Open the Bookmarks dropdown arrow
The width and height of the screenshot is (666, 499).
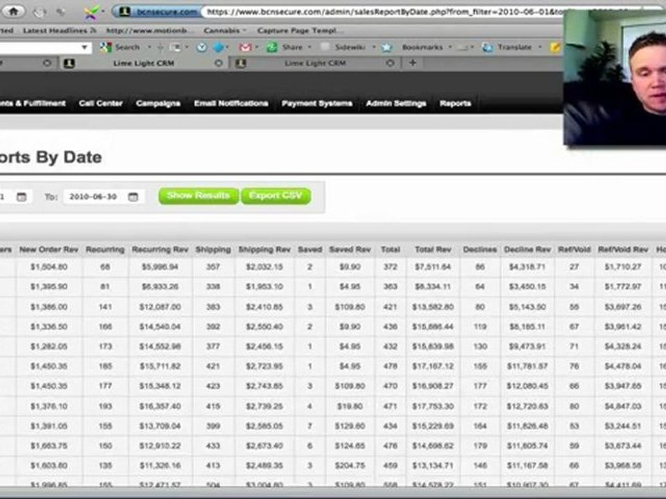tap(450, 47)
